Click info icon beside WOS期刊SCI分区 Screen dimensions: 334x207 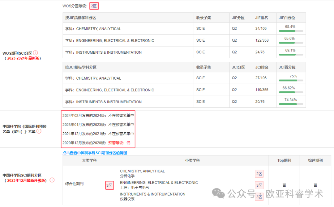(x=36, y=53)
